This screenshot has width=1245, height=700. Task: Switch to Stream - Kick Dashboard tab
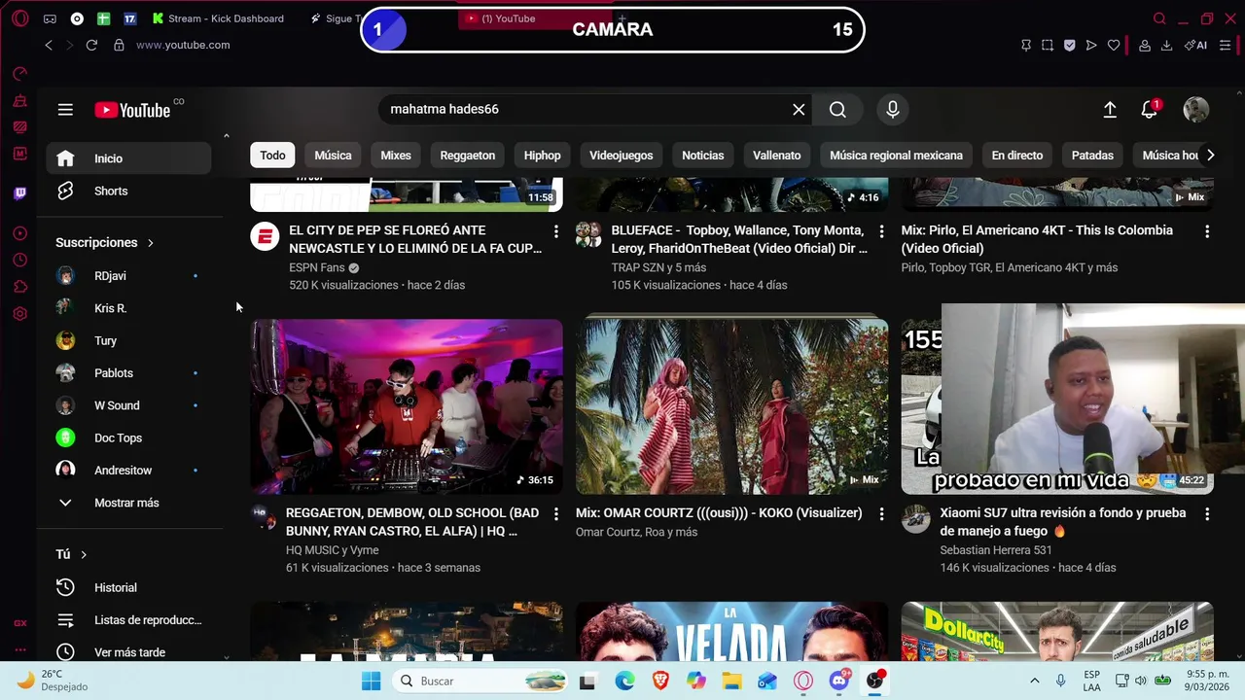click(x=218, y=18)
